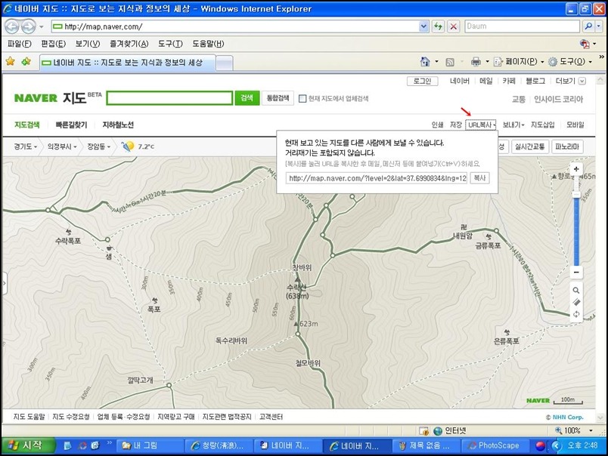The width and height of the screenshot is (608, 456).
Task: Open the address bar history dropdown
Action: coord(423,26)
